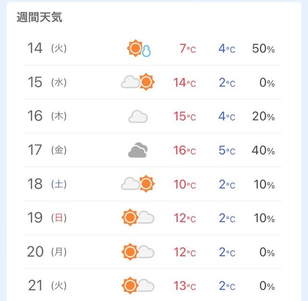
Task: Click the sunny-then-cloudy icon for the 21st
Action: (138, 286)
